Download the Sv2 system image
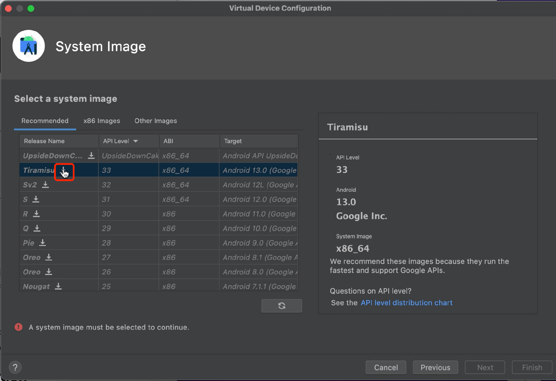This screenshot has height=381, width=556. pos(45,185)
